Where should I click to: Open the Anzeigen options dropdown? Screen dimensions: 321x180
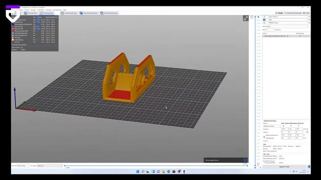pos(50,165)
